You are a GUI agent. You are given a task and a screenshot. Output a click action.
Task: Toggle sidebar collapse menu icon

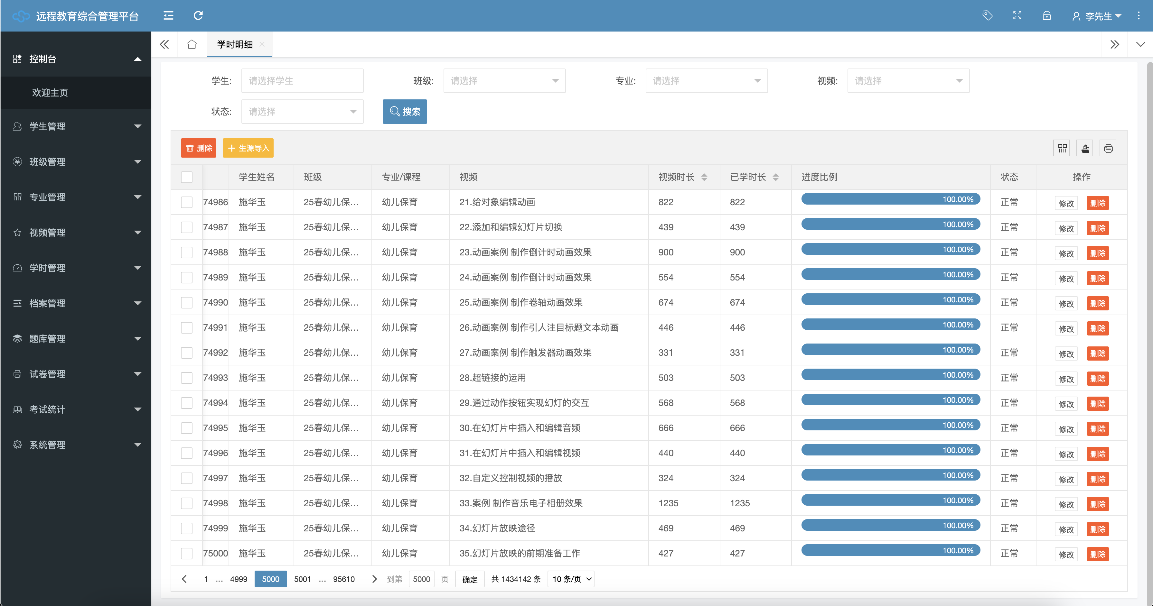168,16
